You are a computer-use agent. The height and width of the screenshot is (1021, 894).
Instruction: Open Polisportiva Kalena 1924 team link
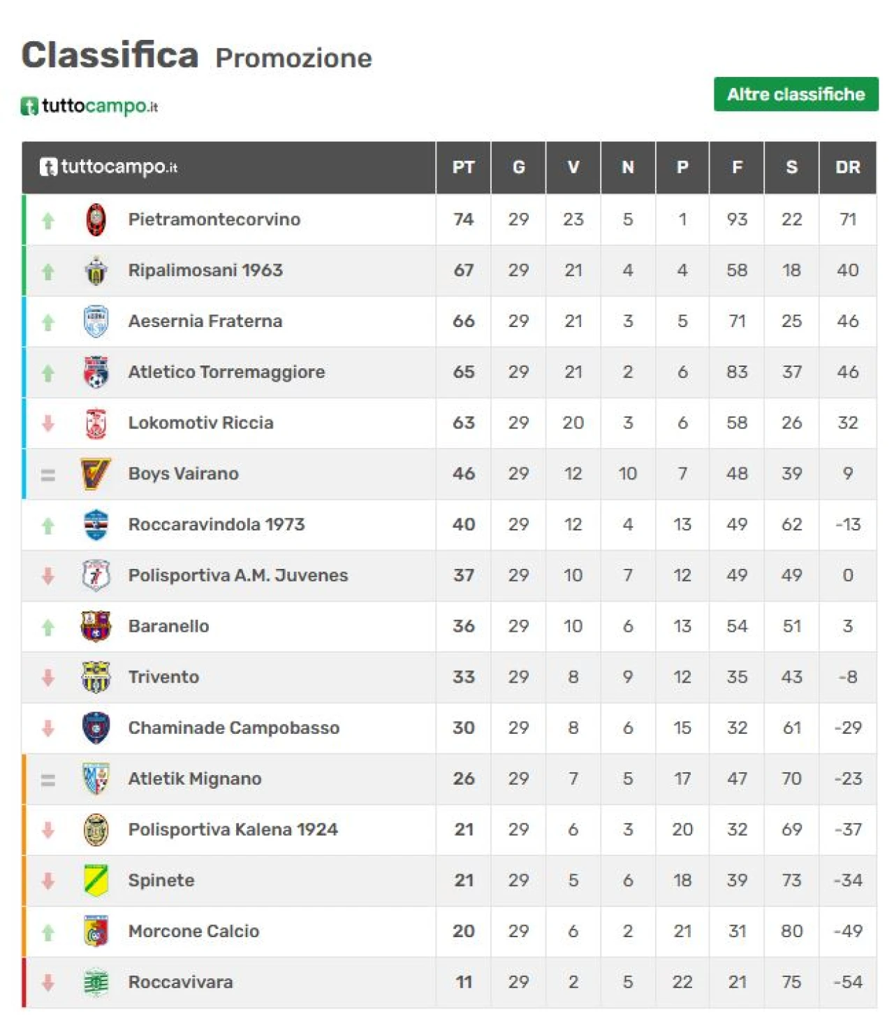point(233,830)
